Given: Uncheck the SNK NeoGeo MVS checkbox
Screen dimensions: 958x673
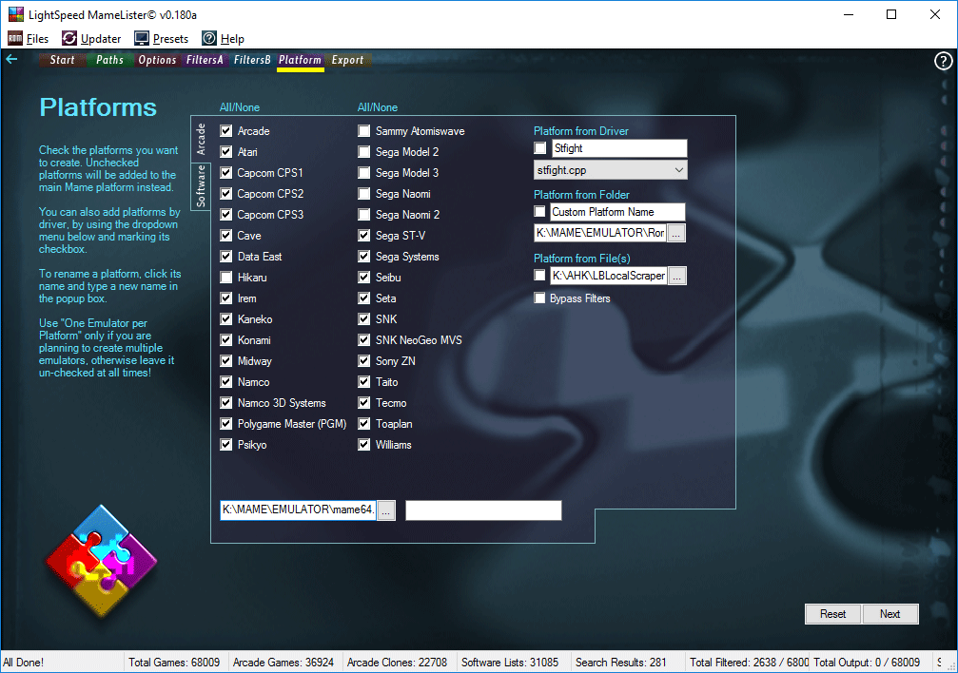Looking at the screenshot, I should pyautogui.click(x=364, y=340).
